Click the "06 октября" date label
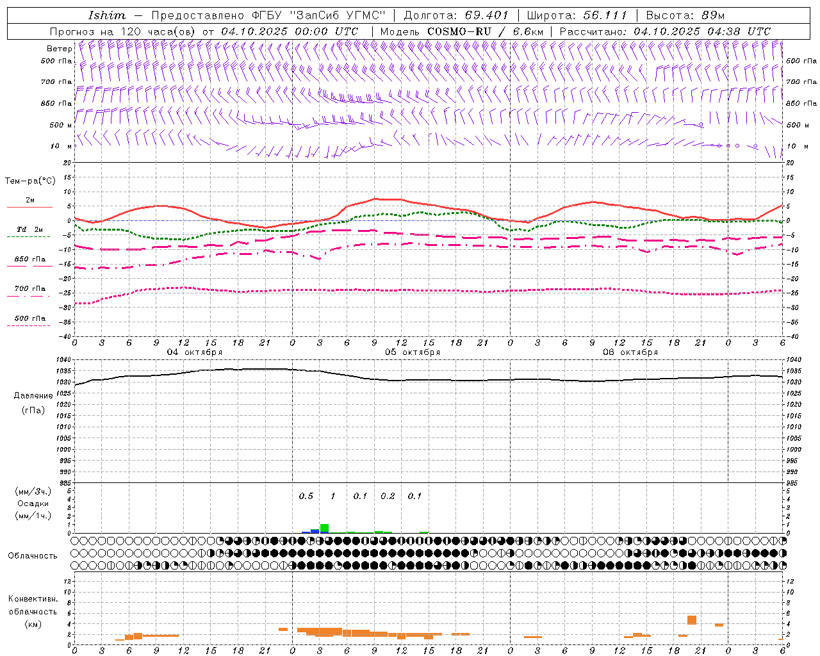This screenshot has height=656, width=820. 630,352
